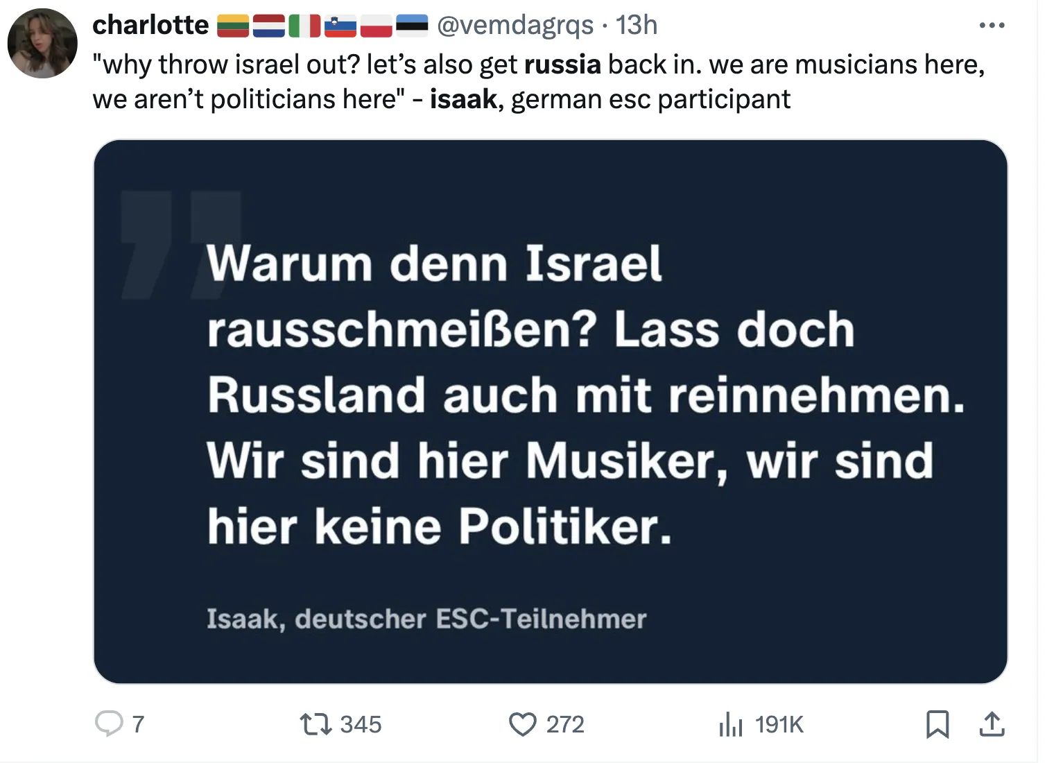Viewport: 1054px width, 763px height.
Task: Click the share upload arrow icon
Action: click(992, 724)
